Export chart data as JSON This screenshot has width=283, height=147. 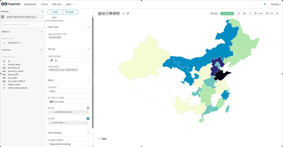coord(259,13)
